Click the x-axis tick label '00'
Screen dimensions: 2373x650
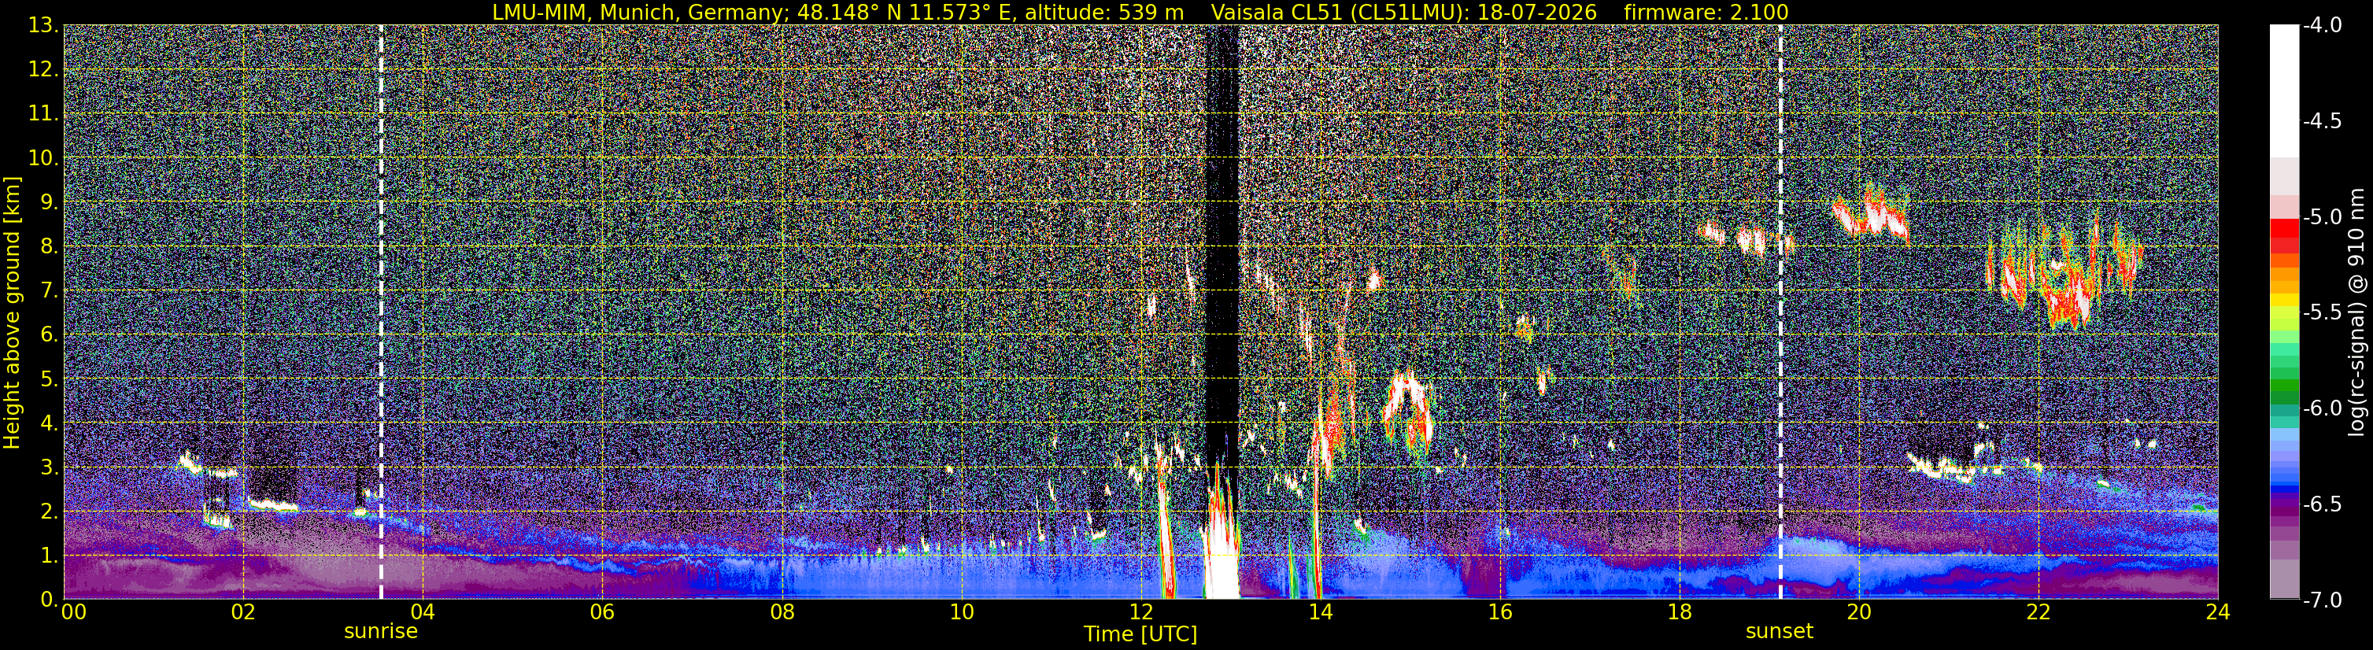(x=74, y=612)
